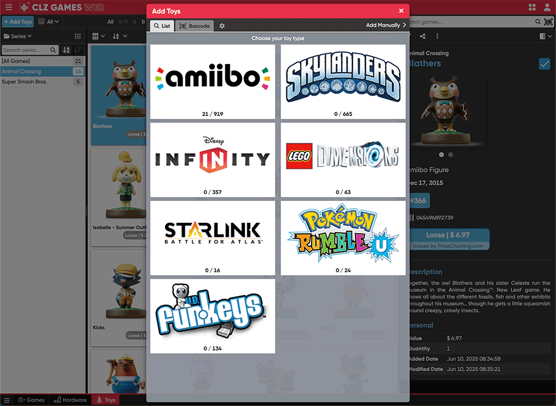Filter by All in alphabet bar
The width and height of the screenshot is (556, 406).
pos(111,22)
